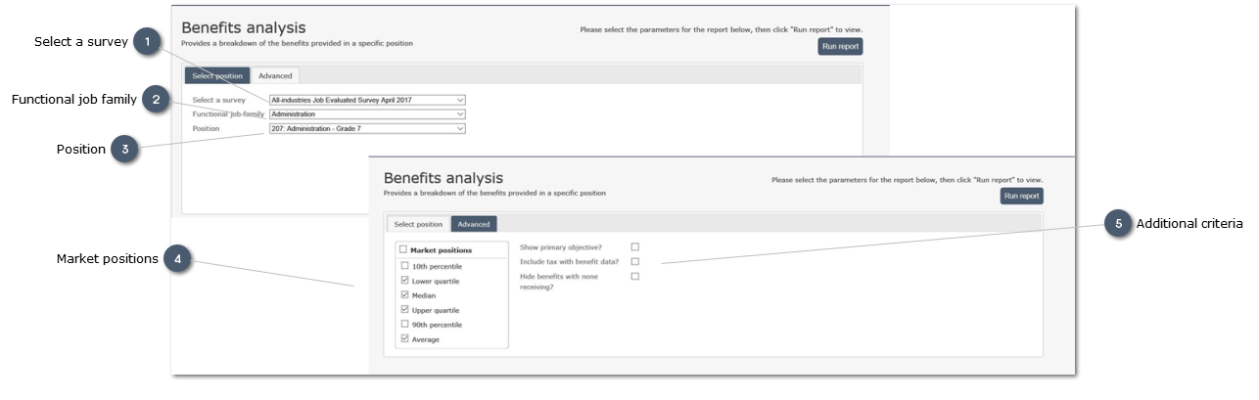Click Run report in the lower panel
Viewport: 1259px width, 400px height.
[1021, 196]
